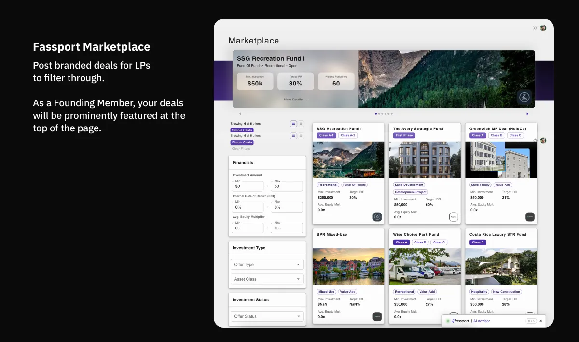Screen dimensions: 579x342
Task: Open Costa Rica Luxury STR Fund image
Action: (501, 267)
